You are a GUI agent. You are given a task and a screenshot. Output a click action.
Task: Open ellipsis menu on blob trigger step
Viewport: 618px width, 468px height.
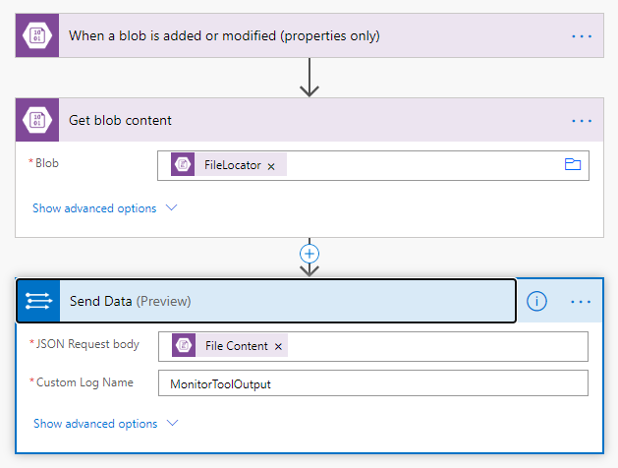(582, 36)
